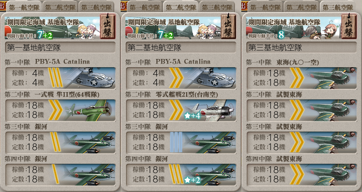This screenshot has height=192, width=362.
Task: Select the third squadron 銀河 in first air base
Action: [89, 142]
